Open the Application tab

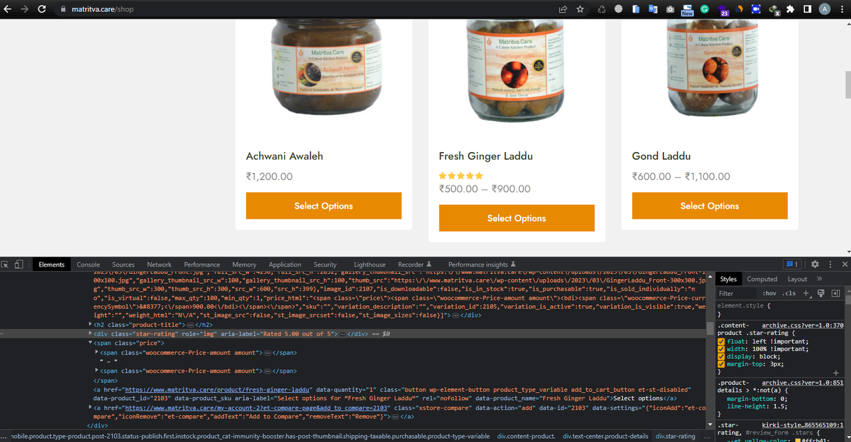pyautogui.click(x=285, y=265)
